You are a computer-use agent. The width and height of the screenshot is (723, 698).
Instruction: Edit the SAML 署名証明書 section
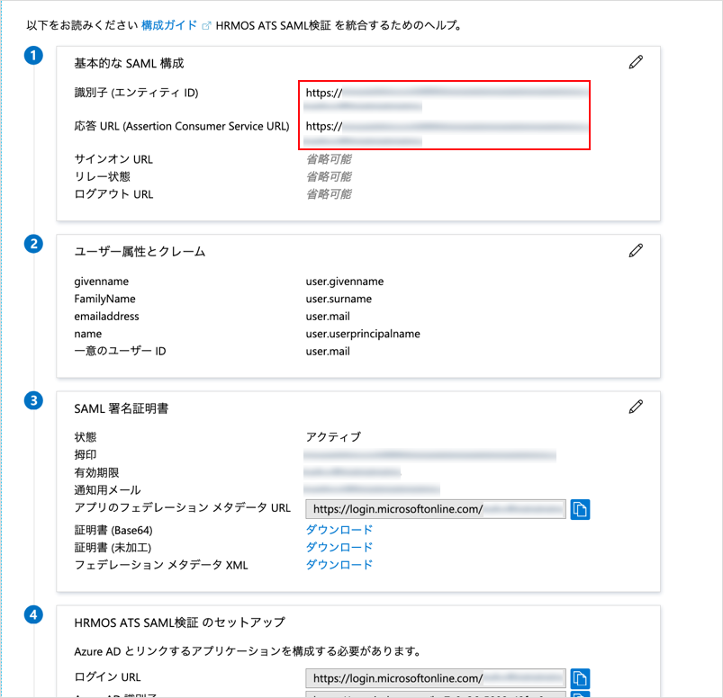pyautogui.click(x=636, y=407)
